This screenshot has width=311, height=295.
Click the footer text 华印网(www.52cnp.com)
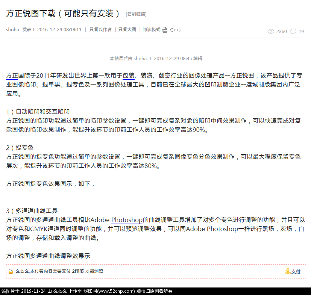(x=109, y=291)
